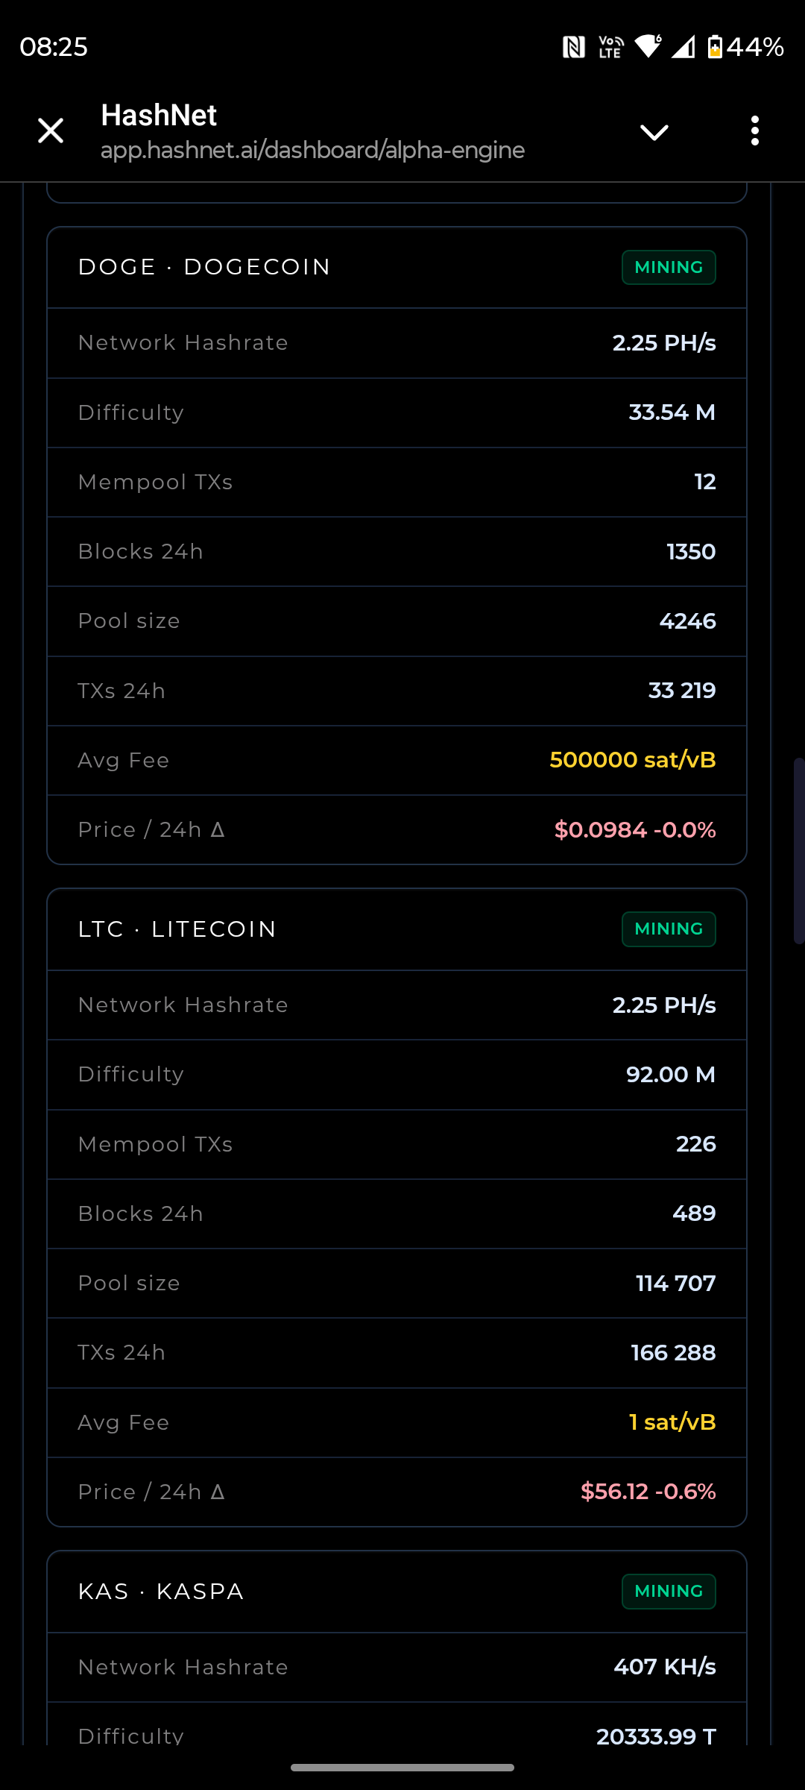Screen dimensions: 805x1790
Task: Expand the page info chevron dropdown
Action: click(654, 132)
